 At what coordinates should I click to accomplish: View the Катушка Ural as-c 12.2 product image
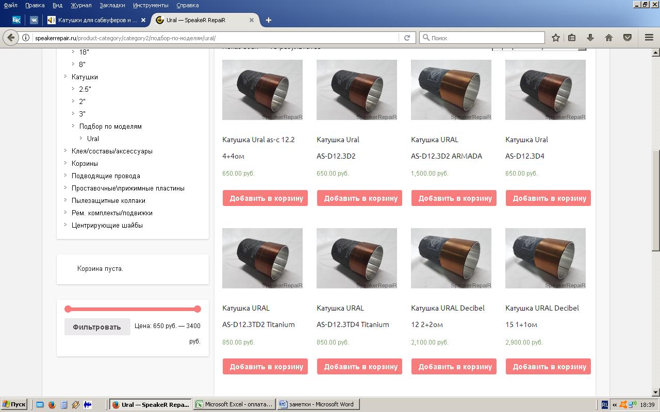click(x=262, y=90)
